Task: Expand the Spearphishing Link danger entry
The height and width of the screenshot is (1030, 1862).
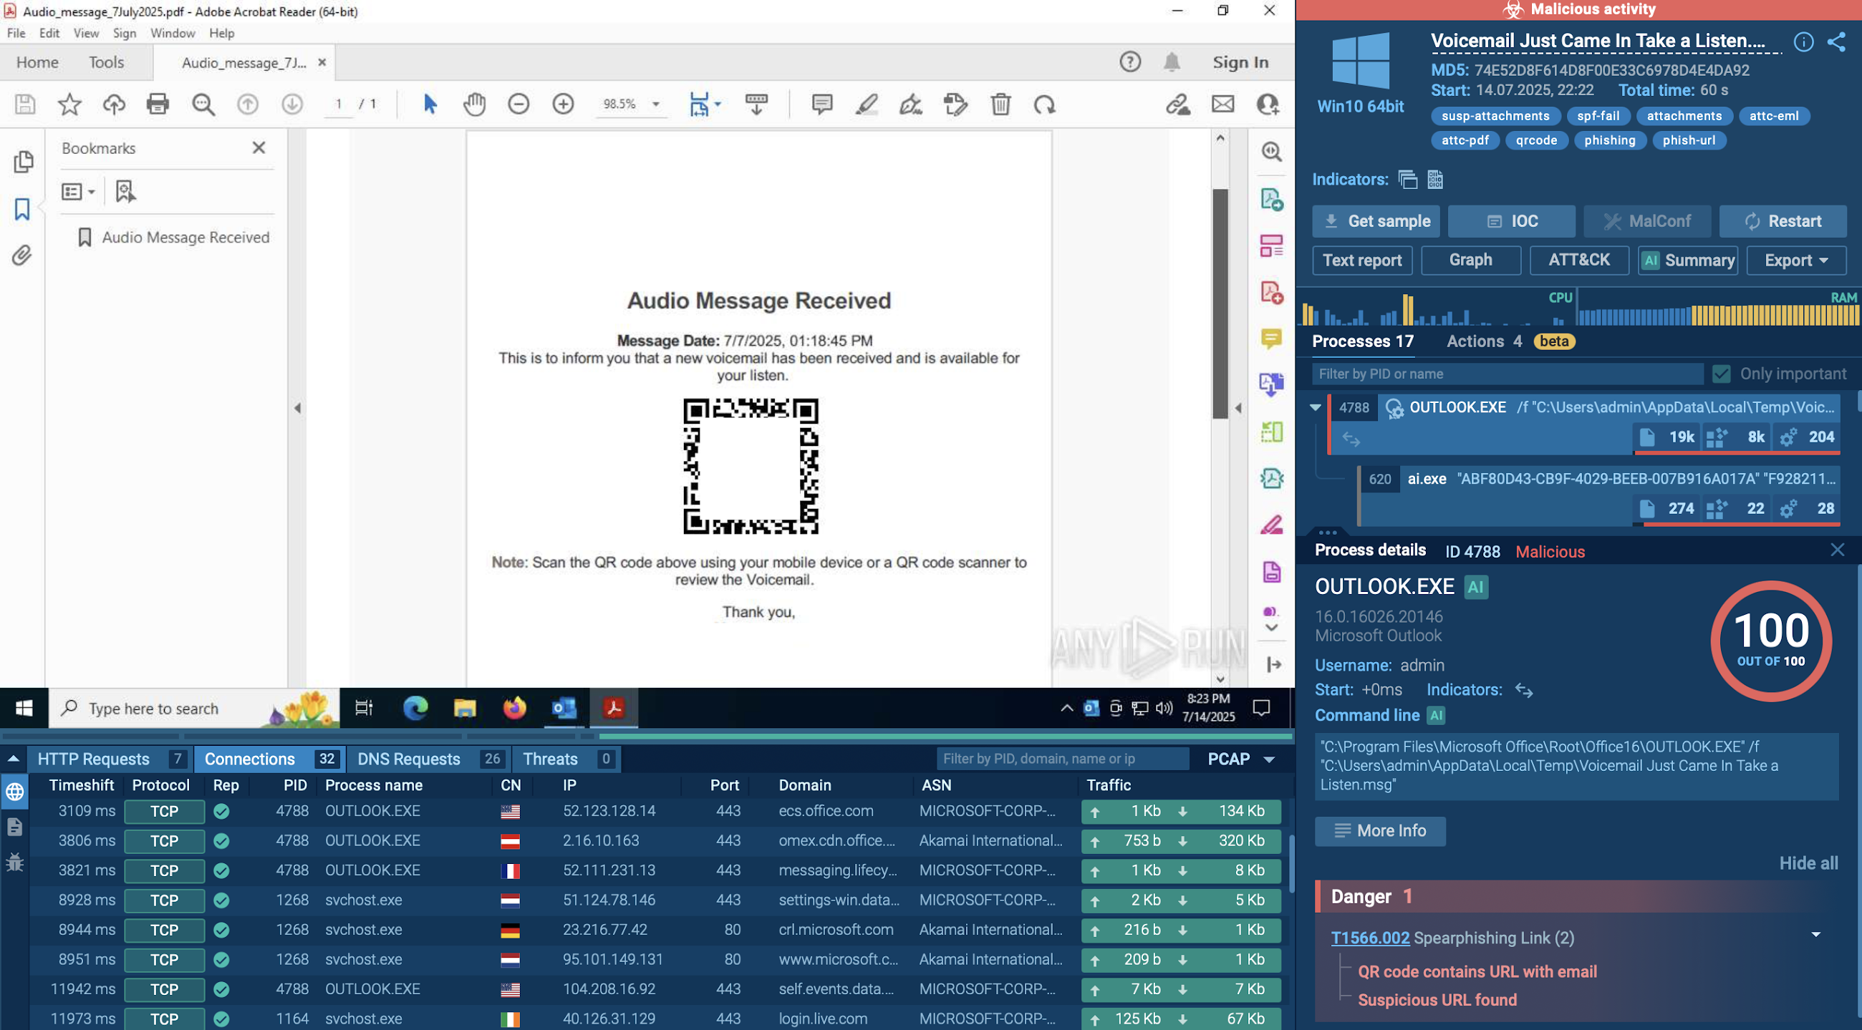Action: (x=1815, y=936)
